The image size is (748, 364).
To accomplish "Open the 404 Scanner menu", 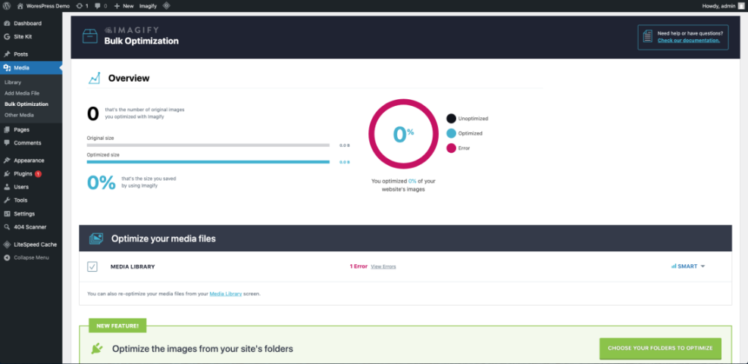I will point(31,227).
